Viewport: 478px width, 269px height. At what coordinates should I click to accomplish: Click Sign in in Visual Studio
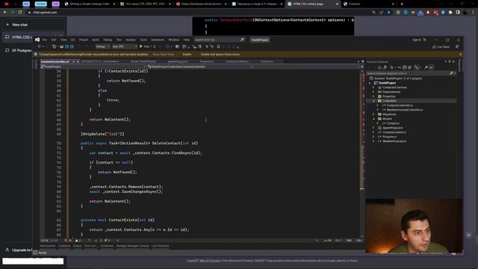click(417, 40)
